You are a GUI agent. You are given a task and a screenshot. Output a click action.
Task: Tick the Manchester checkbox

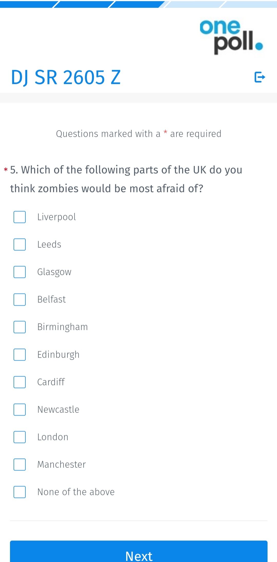tap(19, 464)
